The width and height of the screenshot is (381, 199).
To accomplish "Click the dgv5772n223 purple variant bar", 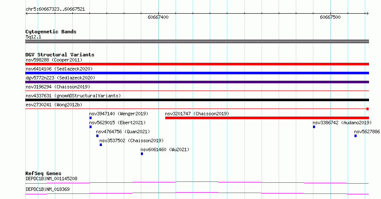I will 197,82.
